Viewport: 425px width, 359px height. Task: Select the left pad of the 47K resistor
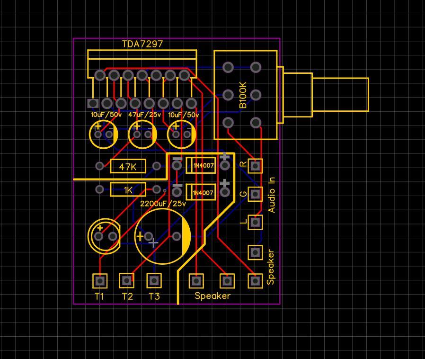coord(100,166)
